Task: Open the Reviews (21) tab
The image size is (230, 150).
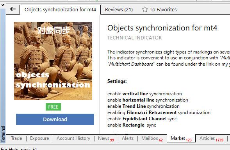Action: (119, 10)
